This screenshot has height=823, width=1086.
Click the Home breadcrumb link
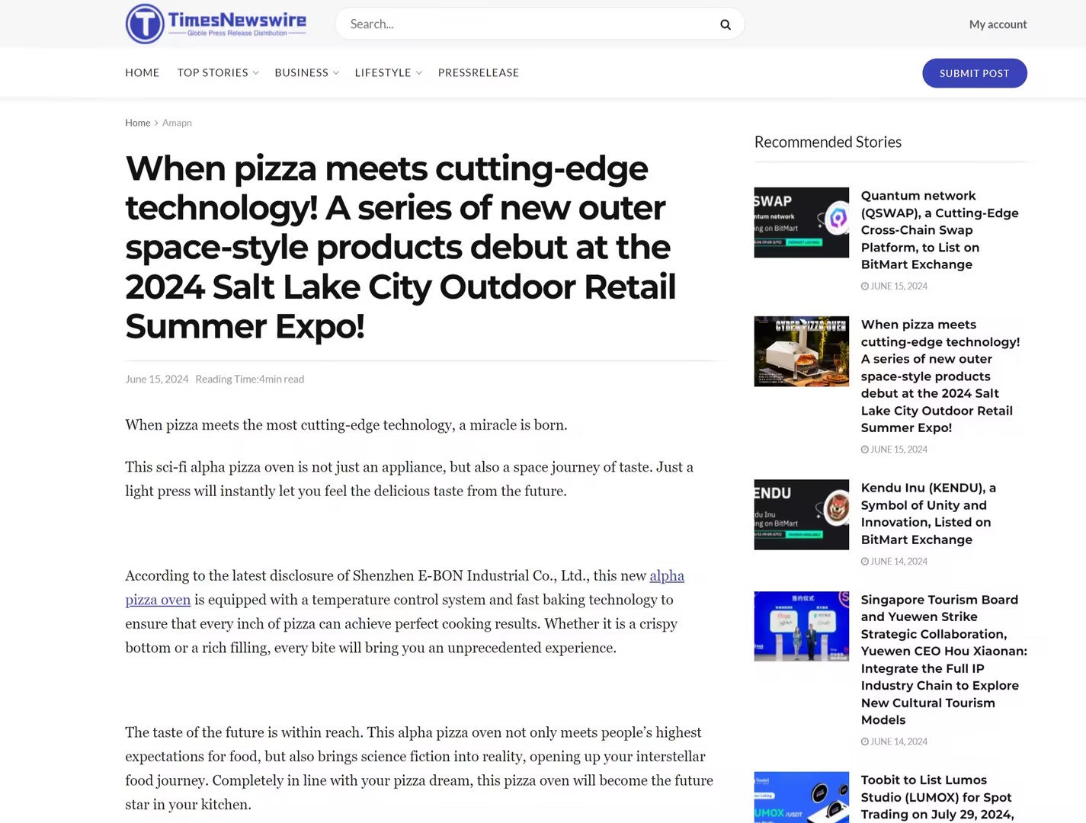point(138,123)
